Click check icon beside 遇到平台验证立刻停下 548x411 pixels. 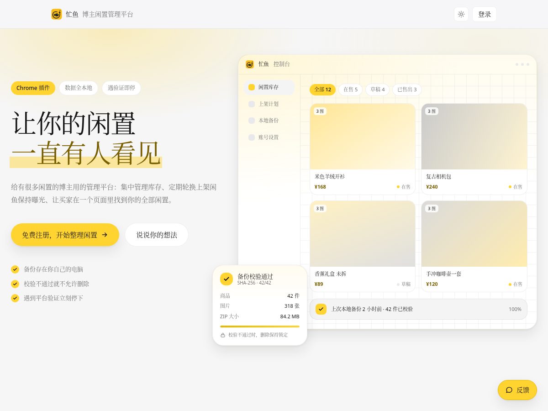(15, 298)
